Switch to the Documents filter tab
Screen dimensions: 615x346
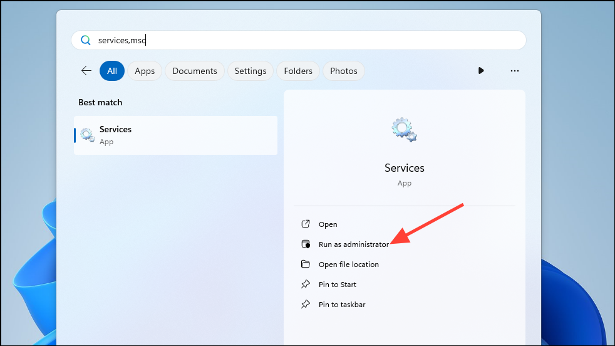coord(195,71)
